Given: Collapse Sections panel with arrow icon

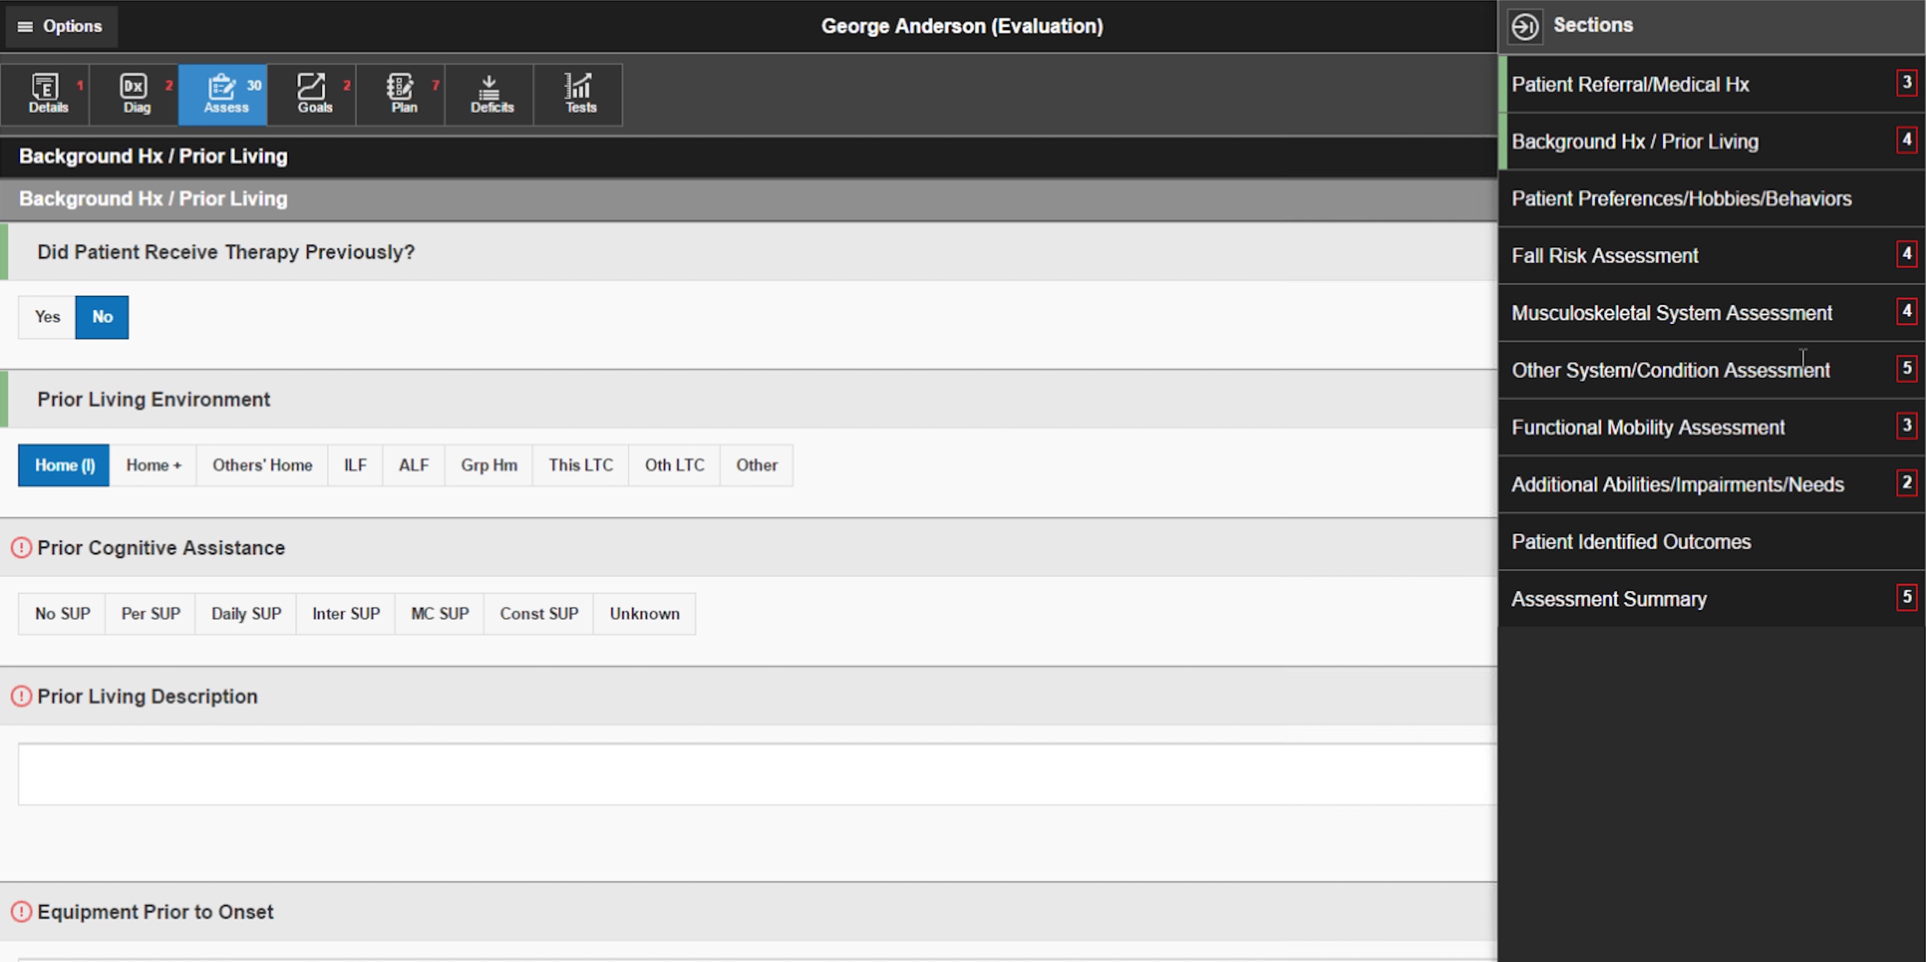Looking at the screenshot, I should pos(1525,26).
